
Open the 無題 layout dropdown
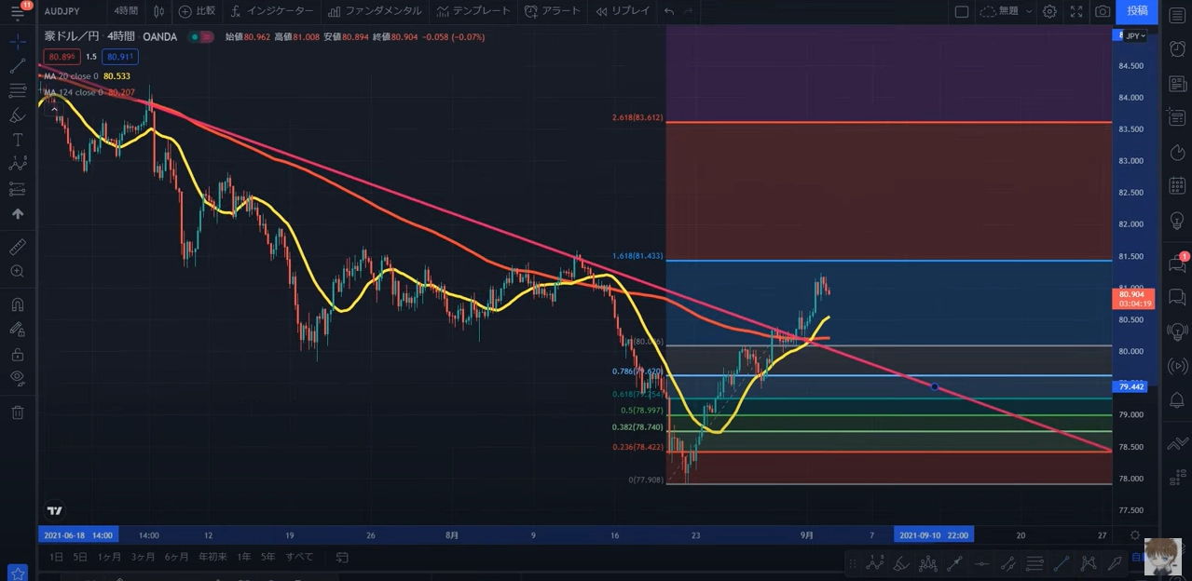click(1007, 11)
